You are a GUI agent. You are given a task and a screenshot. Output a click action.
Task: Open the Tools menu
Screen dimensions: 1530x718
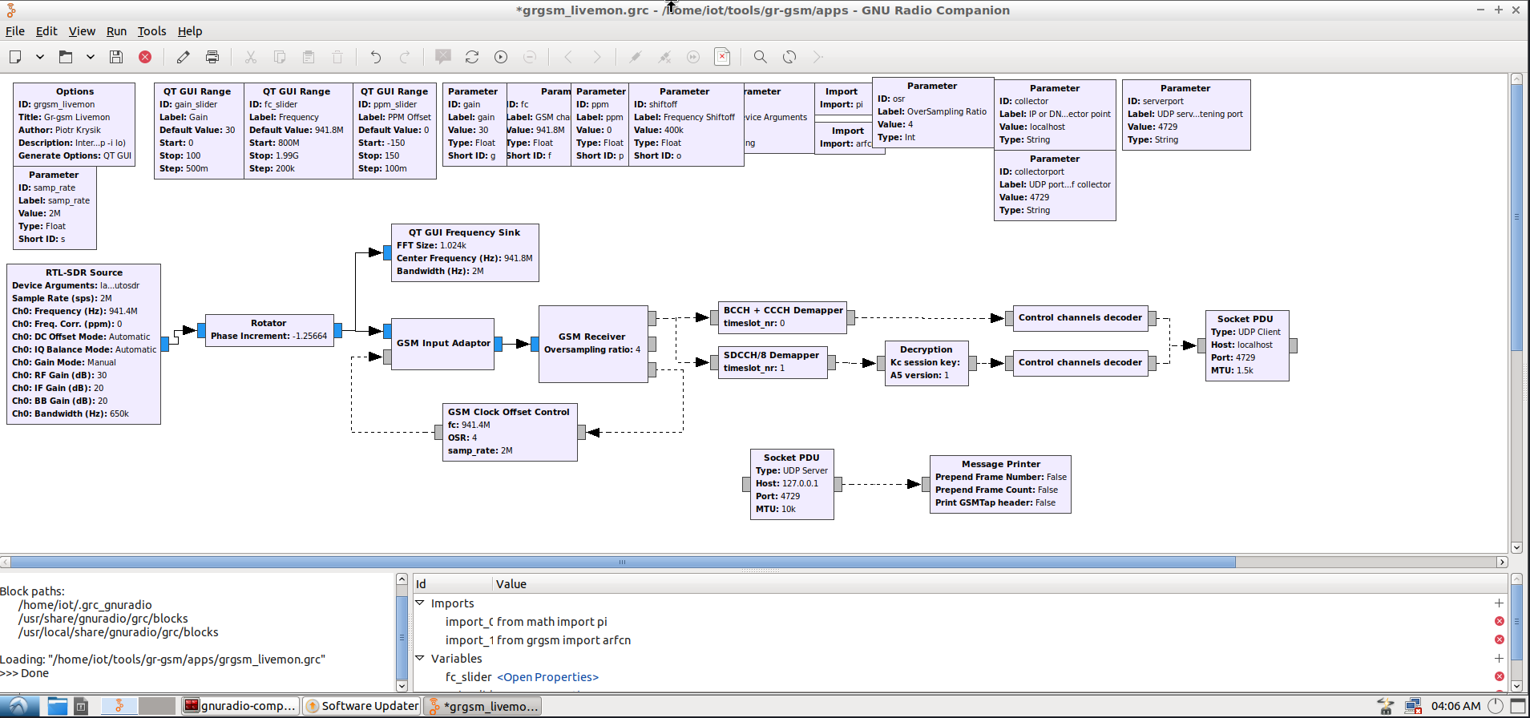point(151,31)
